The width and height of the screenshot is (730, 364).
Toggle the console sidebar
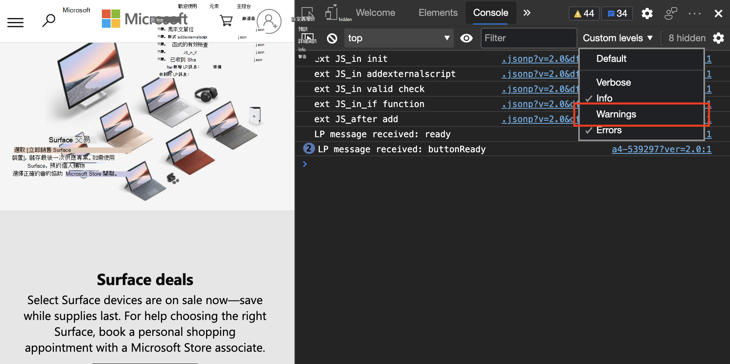[308, 38]
